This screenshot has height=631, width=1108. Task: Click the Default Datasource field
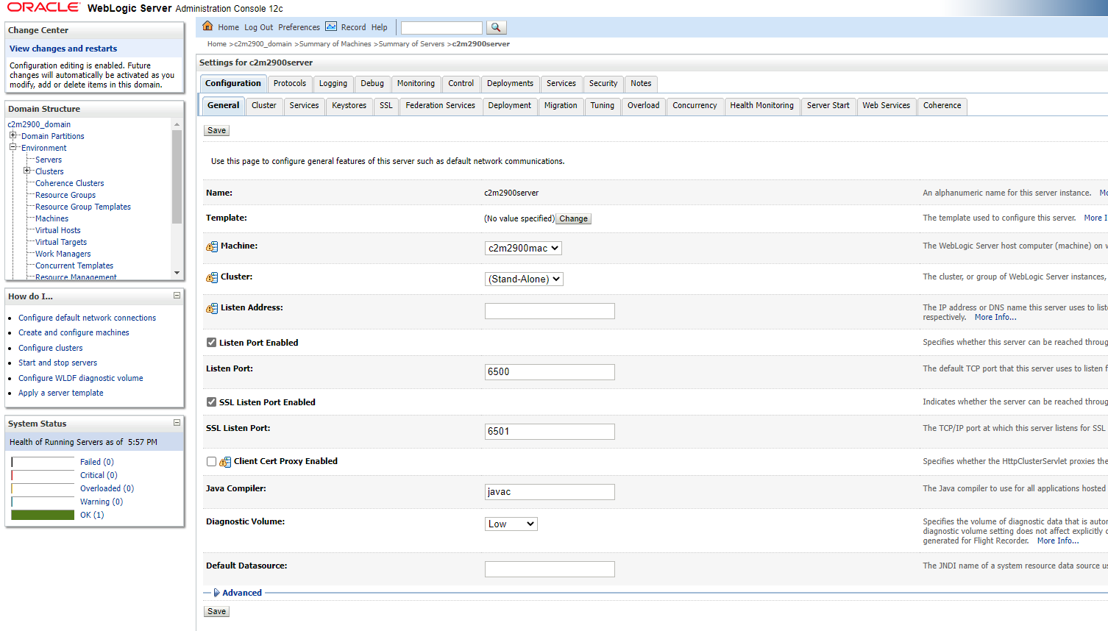pyautogui.click(x=550, y=569)
